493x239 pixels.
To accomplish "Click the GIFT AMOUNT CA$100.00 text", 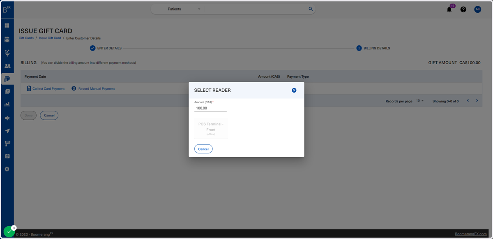I will pyautogui.click(x=454, y=63).
